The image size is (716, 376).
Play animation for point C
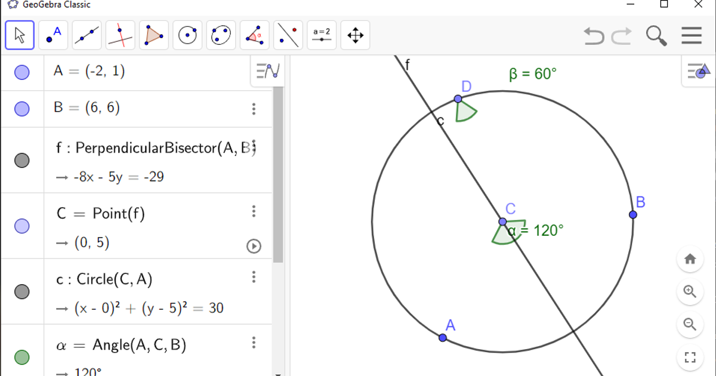pos(254,246)
